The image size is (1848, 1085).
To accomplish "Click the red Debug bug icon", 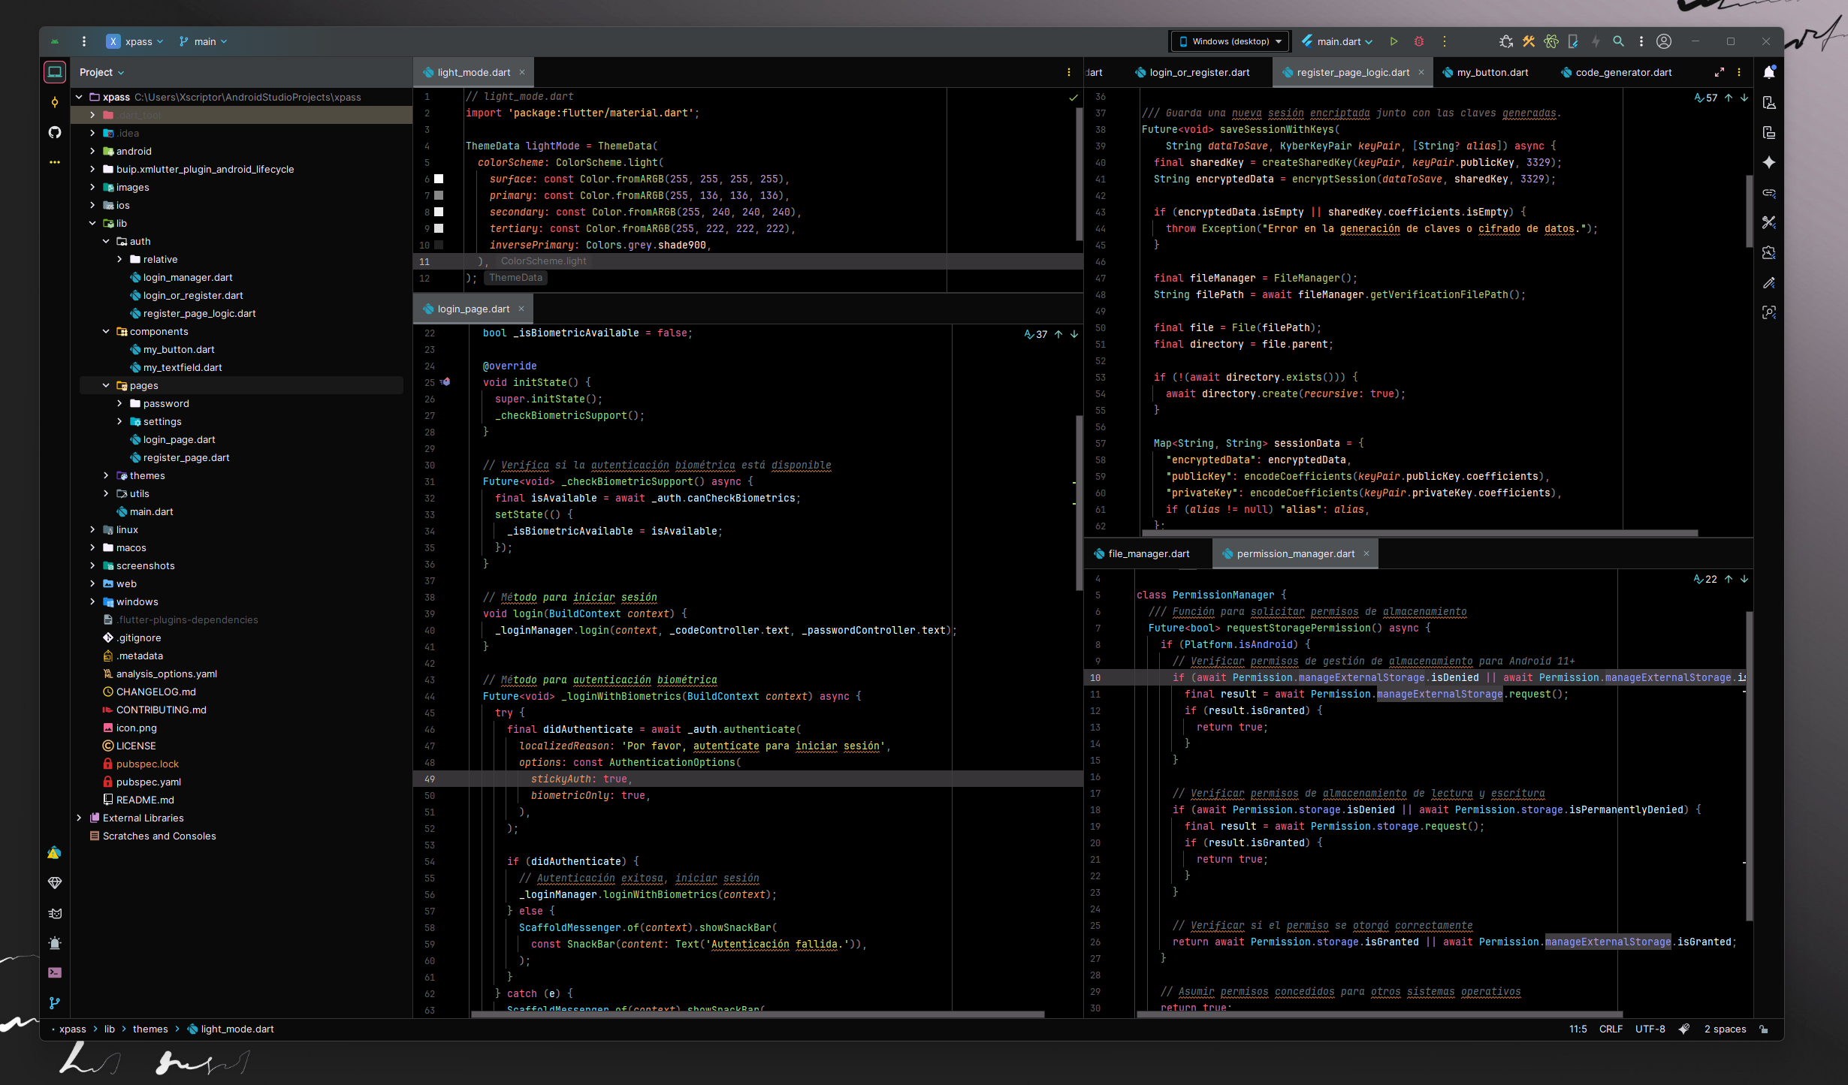I will (1419, 41).
